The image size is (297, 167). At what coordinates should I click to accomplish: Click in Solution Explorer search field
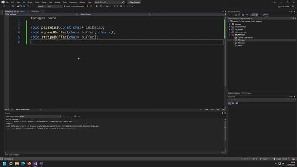point(259,19)
